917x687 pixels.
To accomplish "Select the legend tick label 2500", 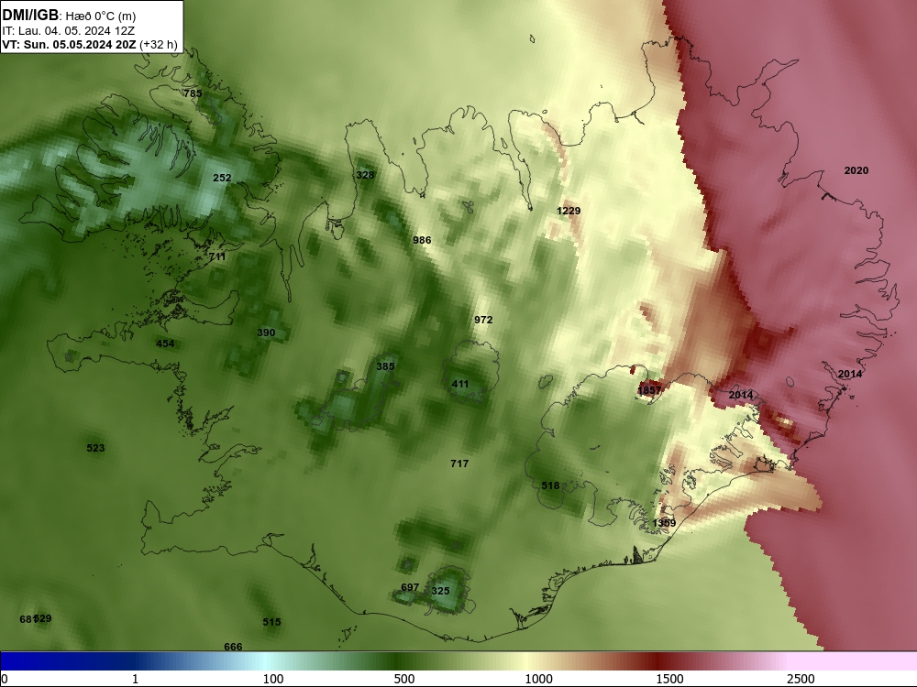I will (x=801, y=679).
